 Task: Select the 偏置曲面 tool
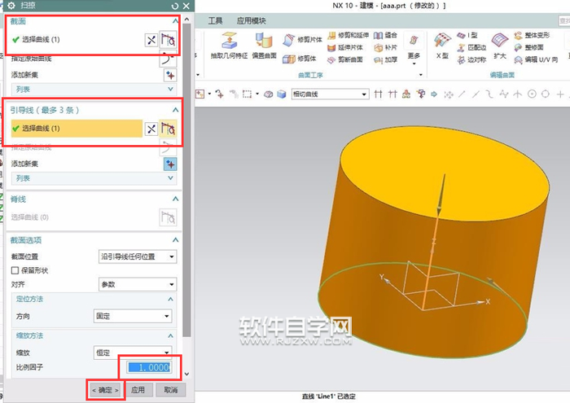[265, 46]
